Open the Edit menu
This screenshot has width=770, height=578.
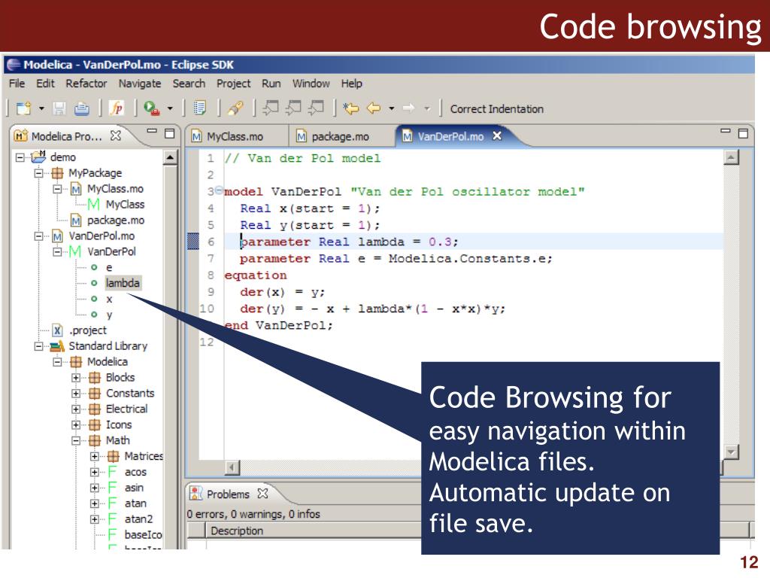point(45,84)
